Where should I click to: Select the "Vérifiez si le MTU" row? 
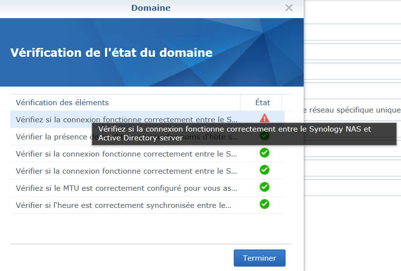coord(126,188)
